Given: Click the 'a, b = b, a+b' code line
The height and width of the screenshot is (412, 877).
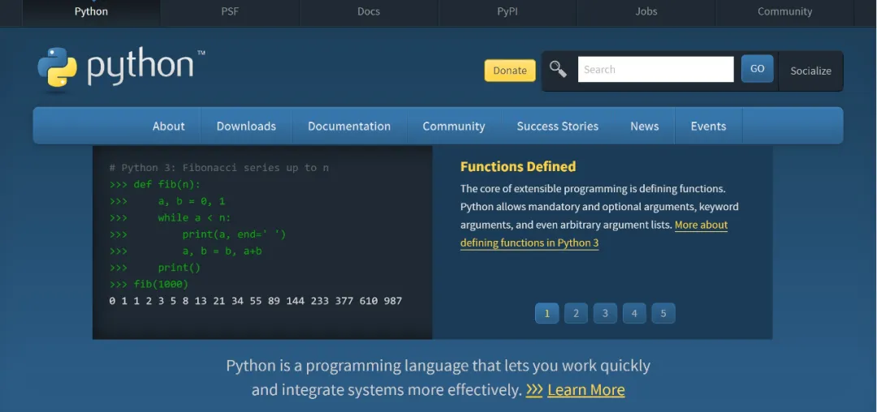Looking at the screenshot, I should 222,251.
